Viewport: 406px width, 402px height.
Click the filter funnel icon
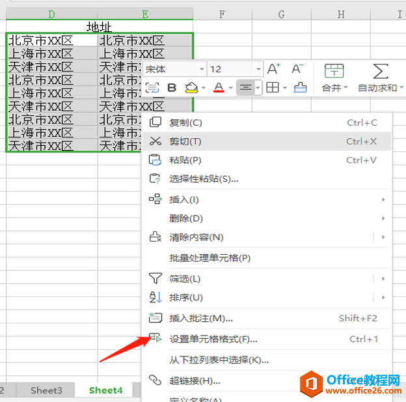pyautogui.click(x=156, y=278)
